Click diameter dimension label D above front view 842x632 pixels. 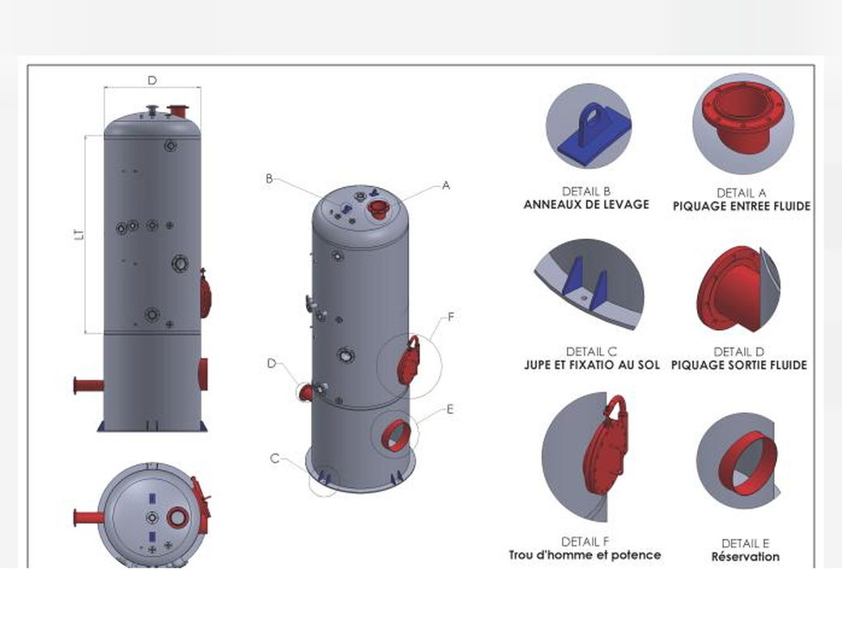coord(152,80)
